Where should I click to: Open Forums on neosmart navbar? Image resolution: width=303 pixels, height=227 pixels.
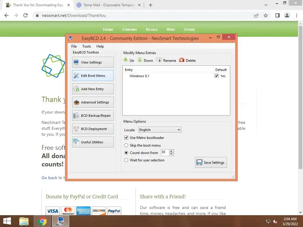pyautogui.click(x=130, y=29)
